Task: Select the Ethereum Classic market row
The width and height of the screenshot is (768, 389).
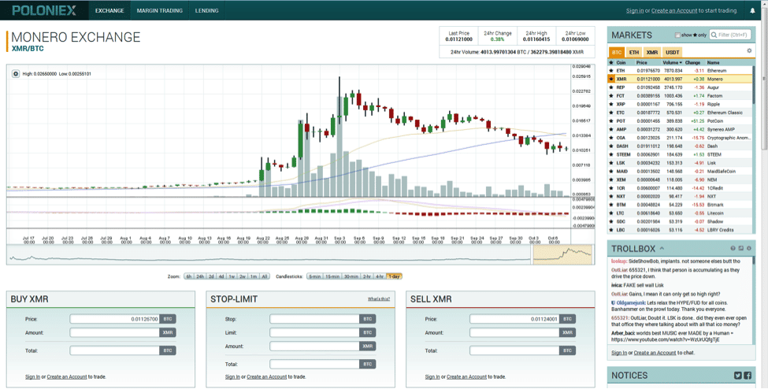Action: [680, 113]
